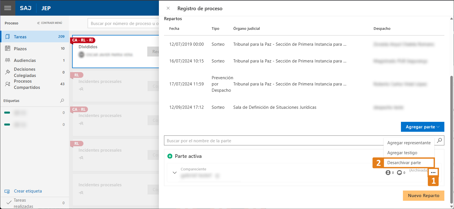
Task: Click the scrollbar down arrow
Action: [452, 207]
